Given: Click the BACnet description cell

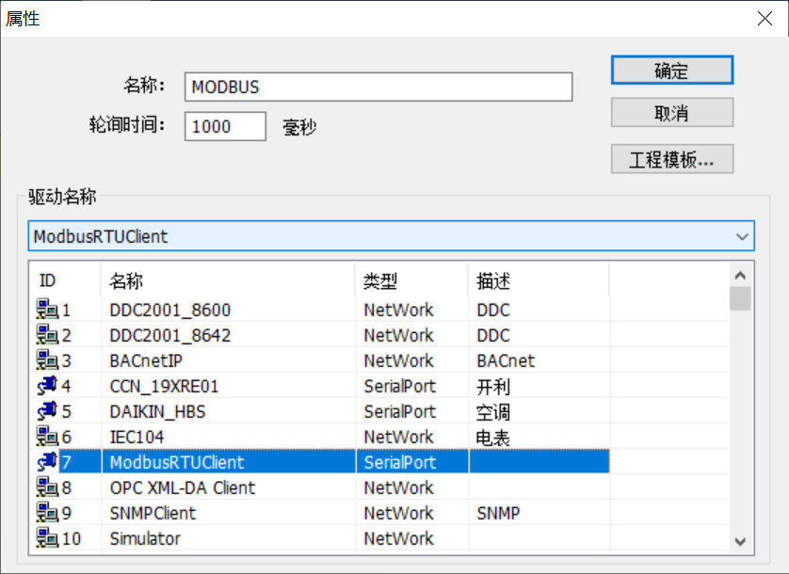Looking at the screenshot, I should (506, 360).
